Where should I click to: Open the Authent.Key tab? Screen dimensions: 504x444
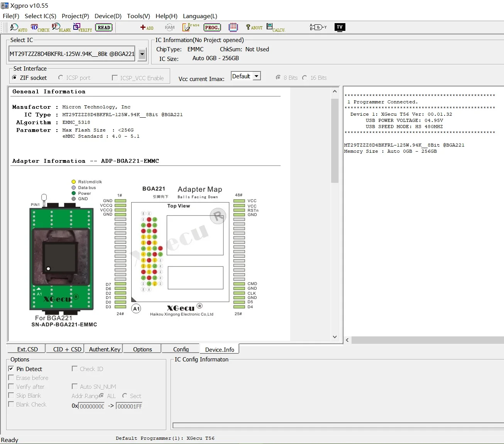coord(105,349)
